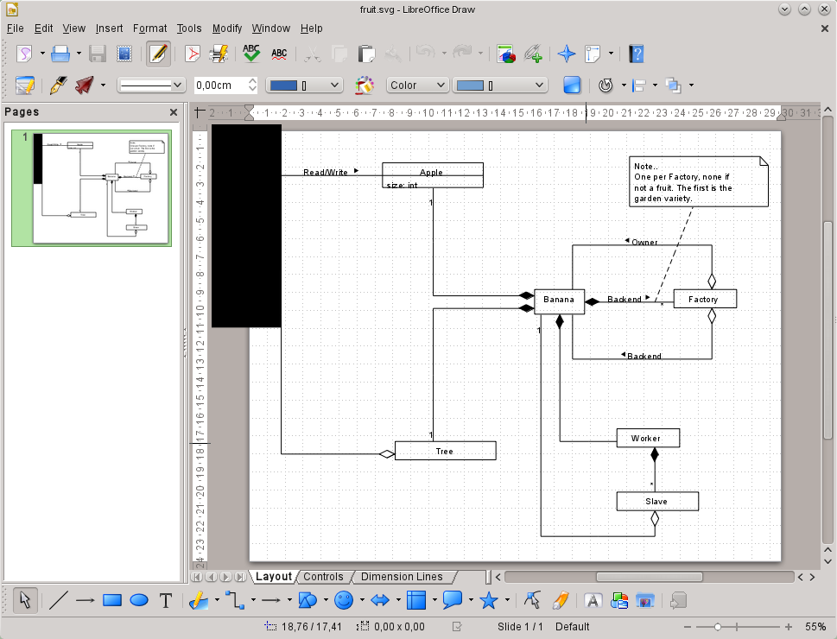Expand the Symbol Shapes smiley dropdown arrow

tap(362, 601)
